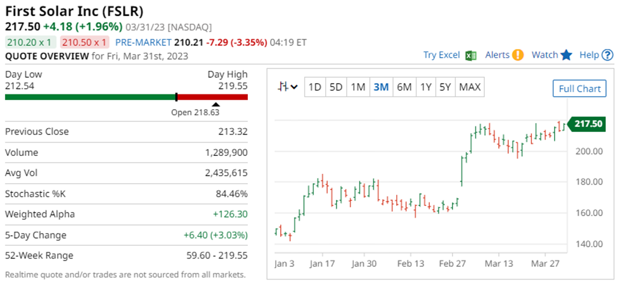Image resolution: width=618 pixels, height=284 pixels.
Task: Click the PRE-MARKET label
Action: [143, 42]
